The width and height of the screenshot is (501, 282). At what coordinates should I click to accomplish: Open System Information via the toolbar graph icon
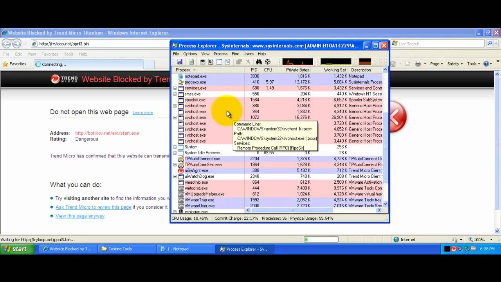tap(202, 62)
